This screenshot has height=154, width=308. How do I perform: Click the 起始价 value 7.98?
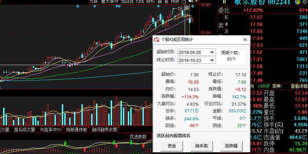click(195, 75)
